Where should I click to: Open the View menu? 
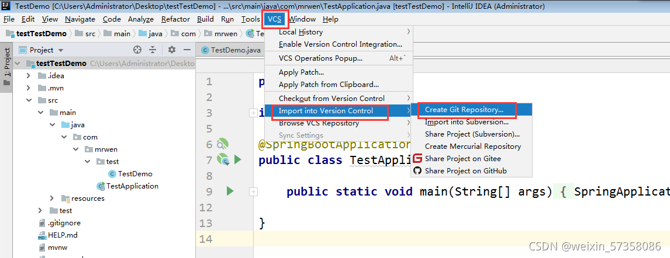click(50, 19)
